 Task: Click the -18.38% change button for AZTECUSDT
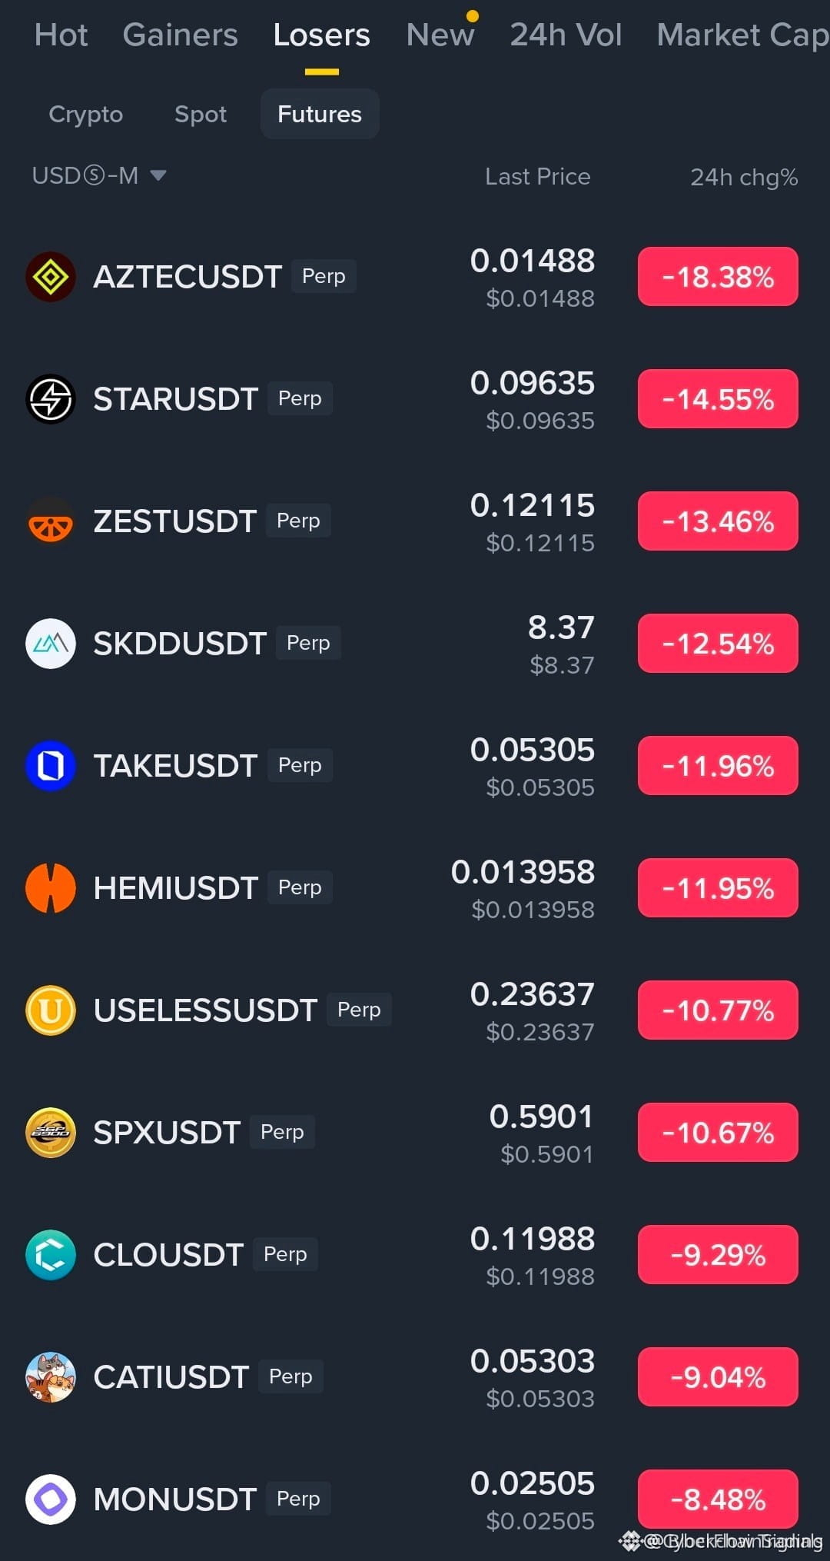click(718, 277)
